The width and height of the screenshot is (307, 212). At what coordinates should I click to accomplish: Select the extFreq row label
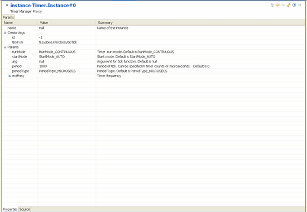point(18,76)
